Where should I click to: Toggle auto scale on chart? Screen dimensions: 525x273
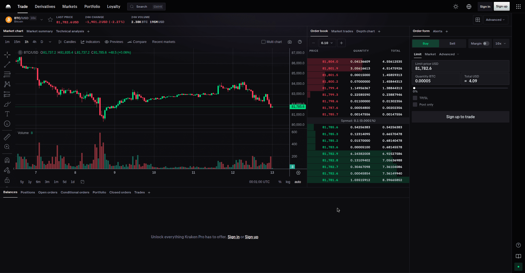[x=298, y=182]
